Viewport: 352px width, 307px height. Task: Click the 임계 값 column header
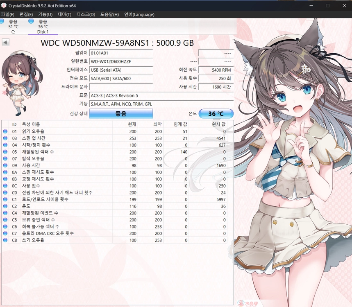click(176, 124)
